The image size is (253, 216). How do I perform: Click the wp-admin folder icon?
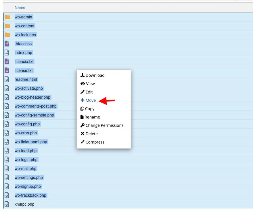[x=7, y=17]
